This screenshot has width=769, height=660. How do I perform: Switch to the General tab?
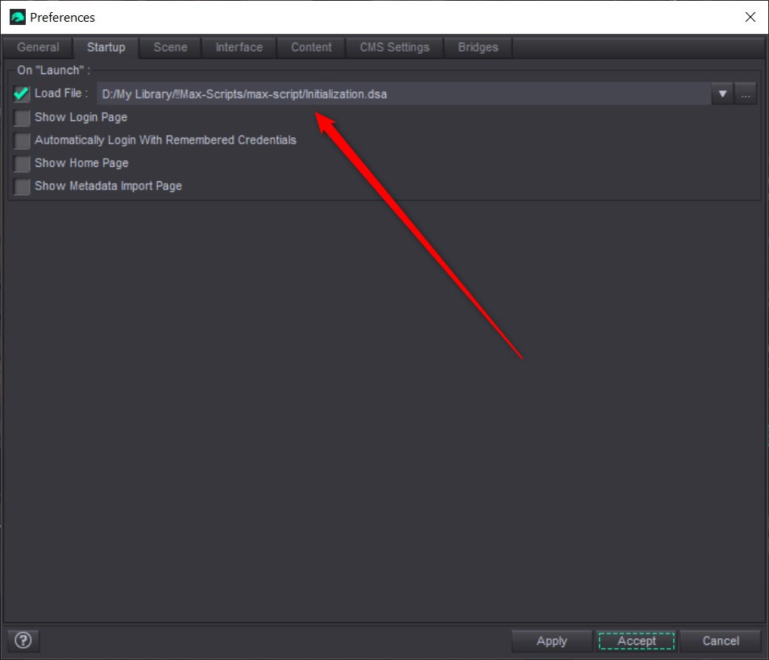pyautogui.click(x=38, y=48)
